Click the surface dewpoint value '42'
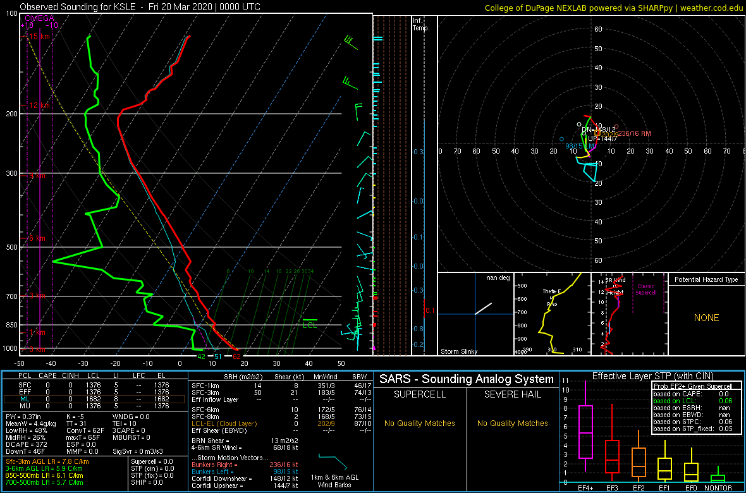Screen dimensions: 746x493 (x=201, y=356)
